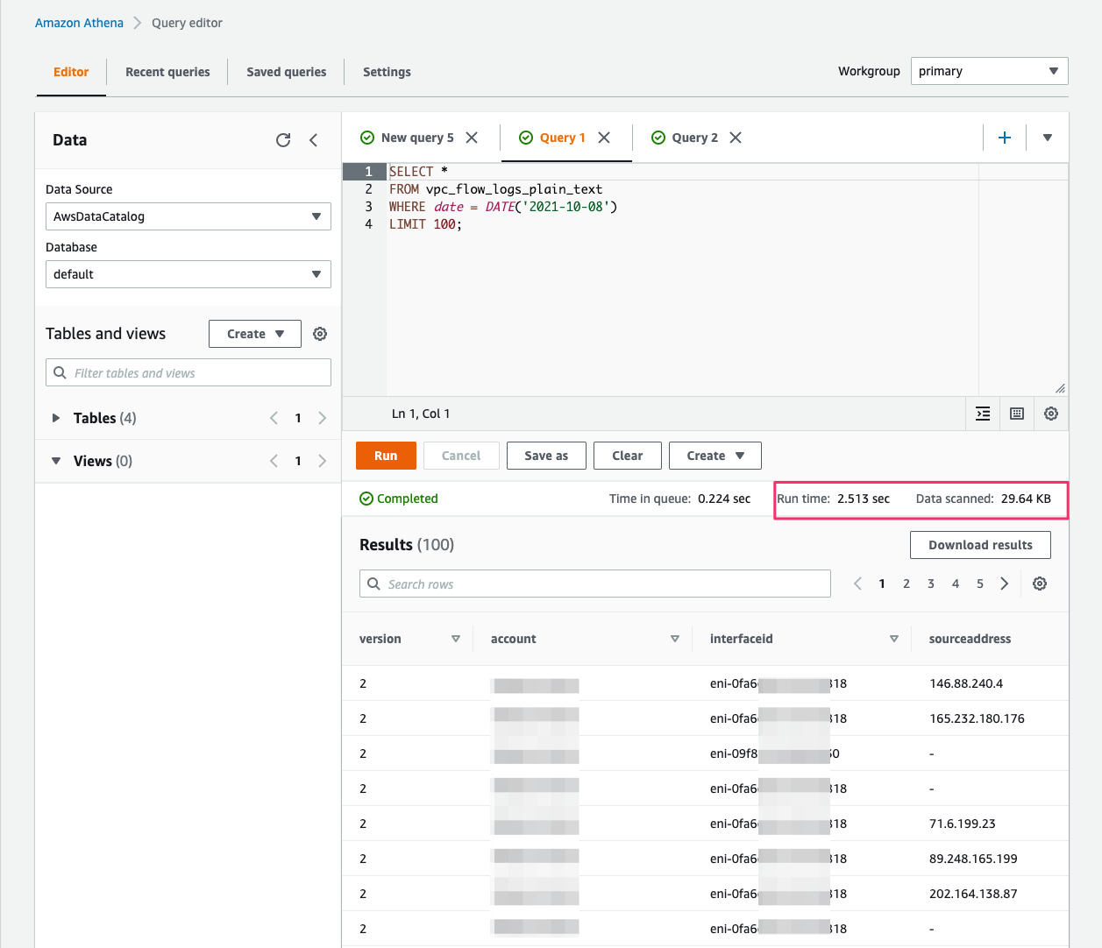Open results table preferences gear
This screenshot has width=1102, height=948.
(1040, 584)
